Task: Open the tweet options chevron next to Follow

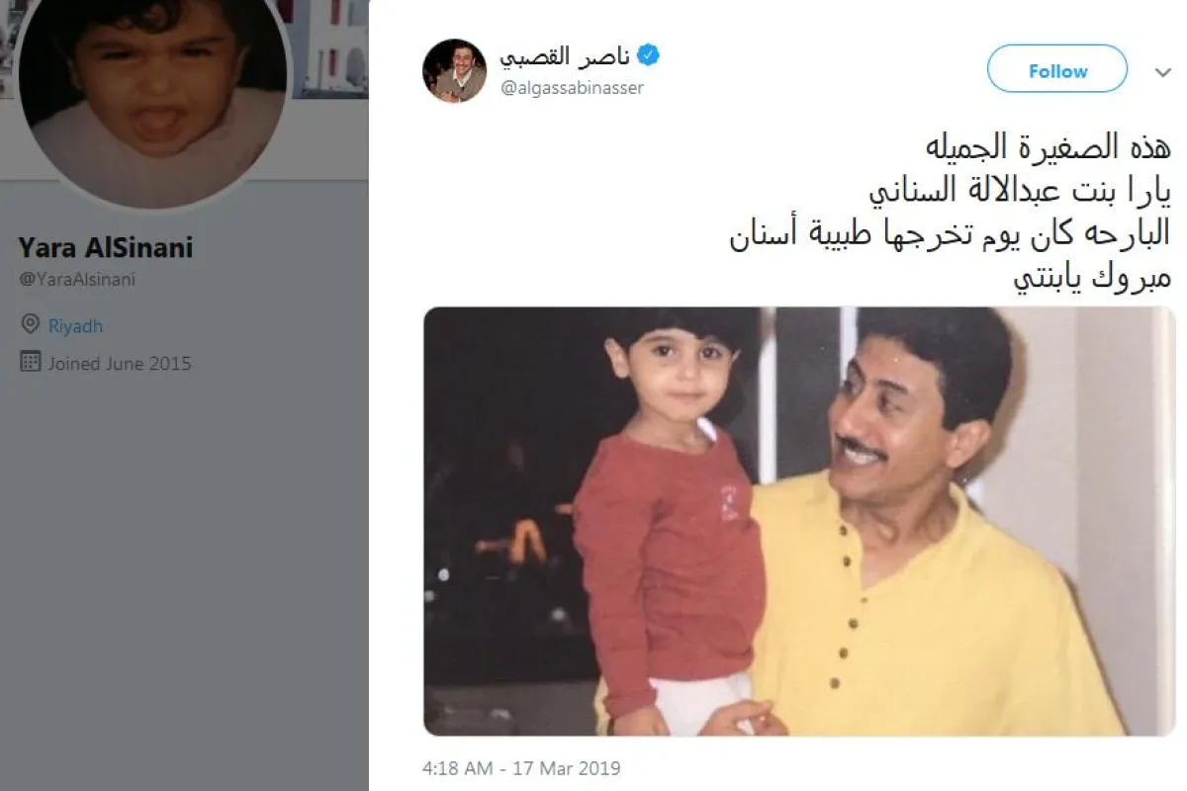Action: [1163, 71]
